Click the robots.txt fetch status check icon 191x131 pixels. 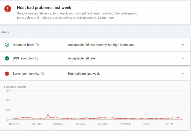click(7, 45)
